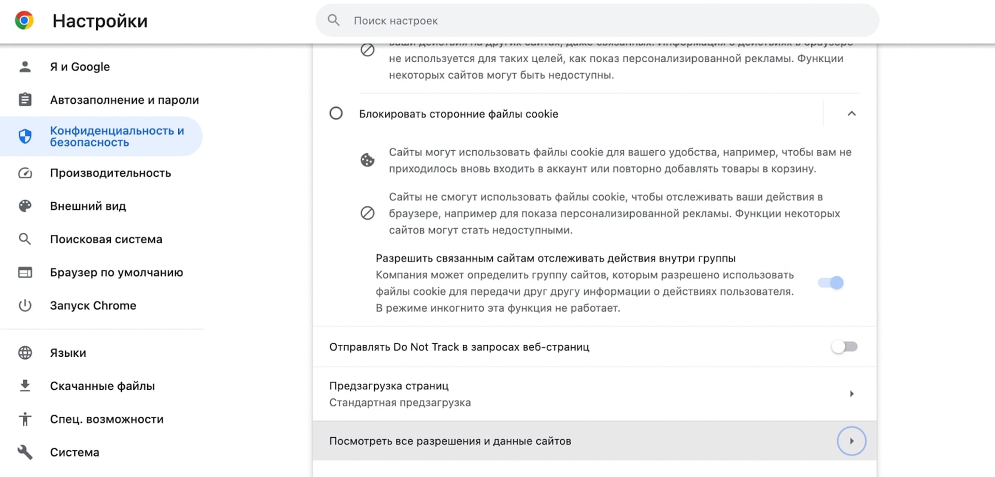Click the person icon for Я и Google

click(25, 67)
